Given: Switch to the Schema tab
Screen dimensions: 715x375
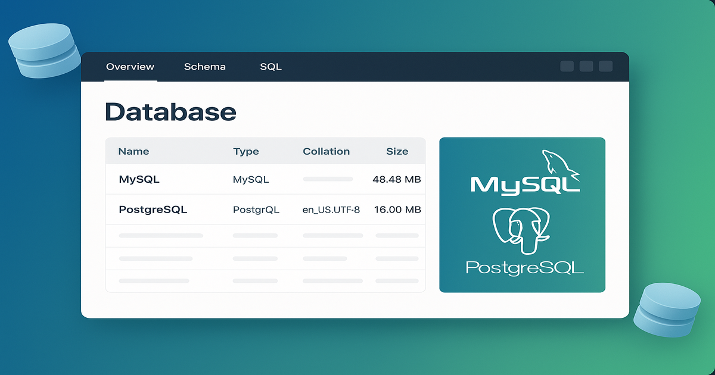Looking at the screenshot, I should (x=205, y=67).
